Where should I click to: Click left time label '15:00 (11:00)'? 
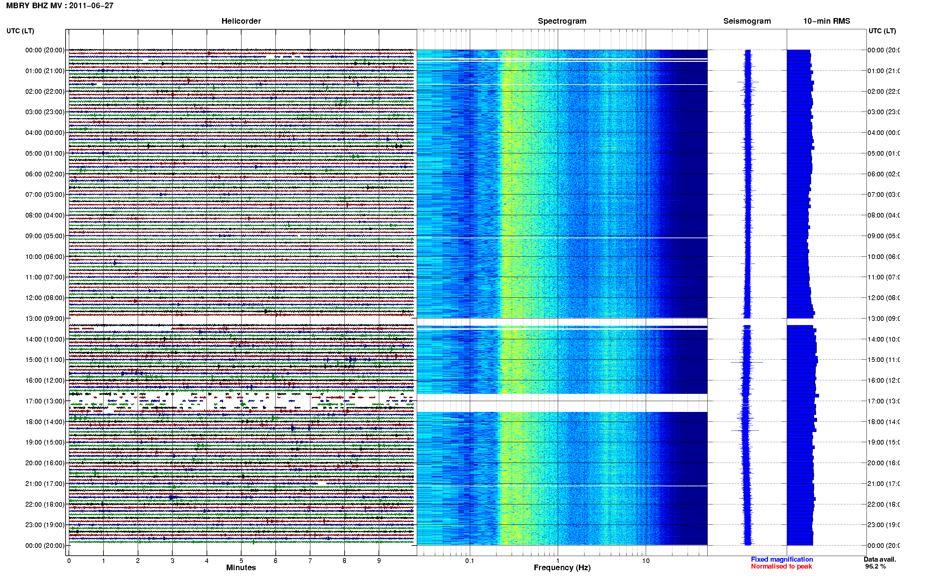pyautogui.click(x=44, y=360)
